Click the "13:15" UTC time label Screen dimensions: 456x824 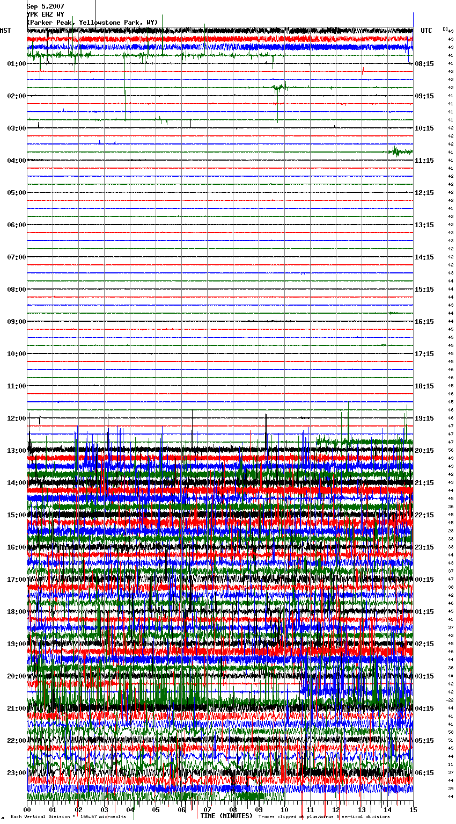point(424,225)
